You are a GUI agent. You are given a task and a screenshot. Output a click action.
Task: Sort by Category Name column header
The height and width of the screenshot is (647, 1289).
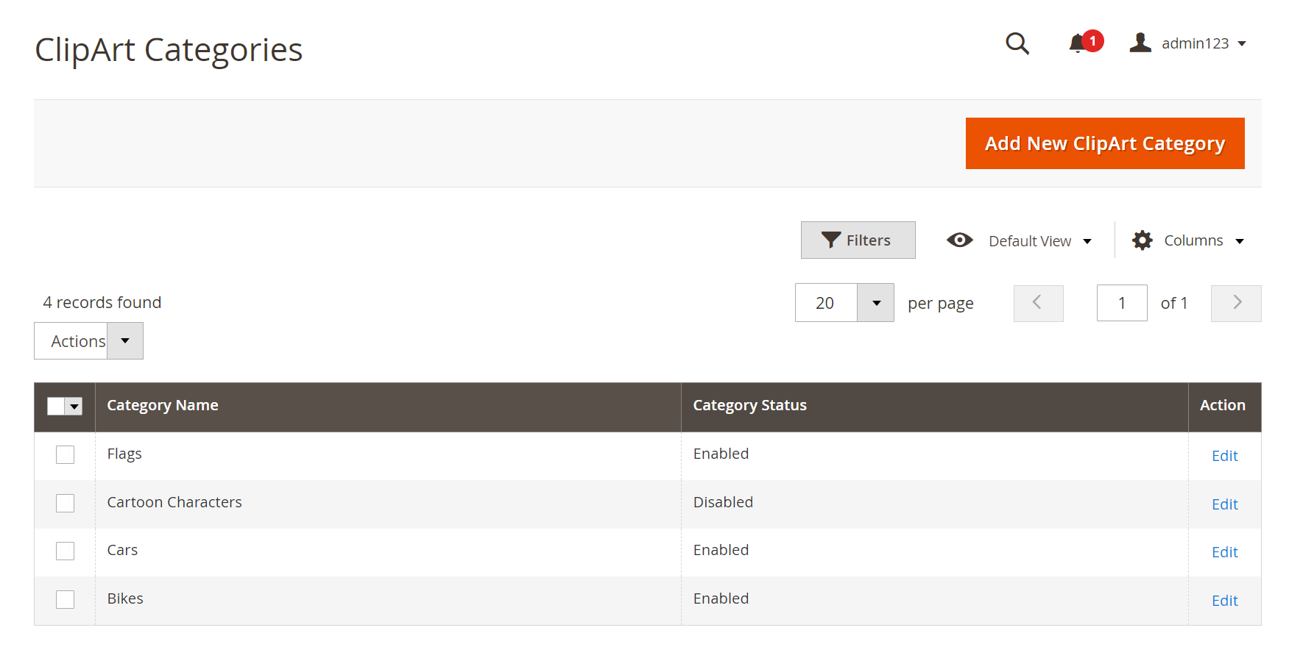[x=163, y=405]
